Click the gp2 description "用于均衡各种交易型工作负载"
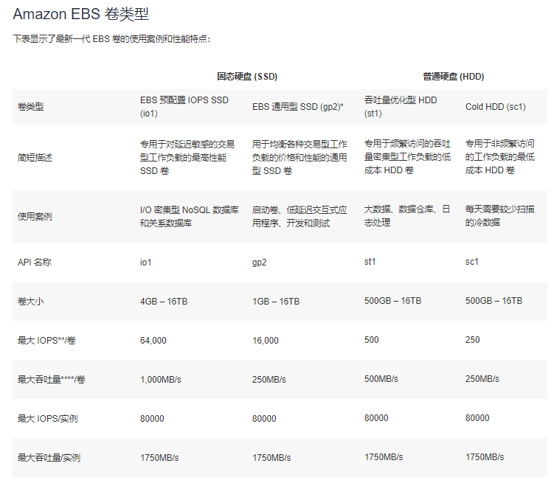Screen dimensions: 554x483 coord(299,158)
